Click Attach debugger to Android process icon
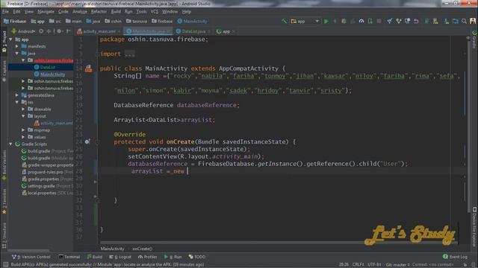The height and width of the screenshot is (268, 478). [x=370, y=21]
